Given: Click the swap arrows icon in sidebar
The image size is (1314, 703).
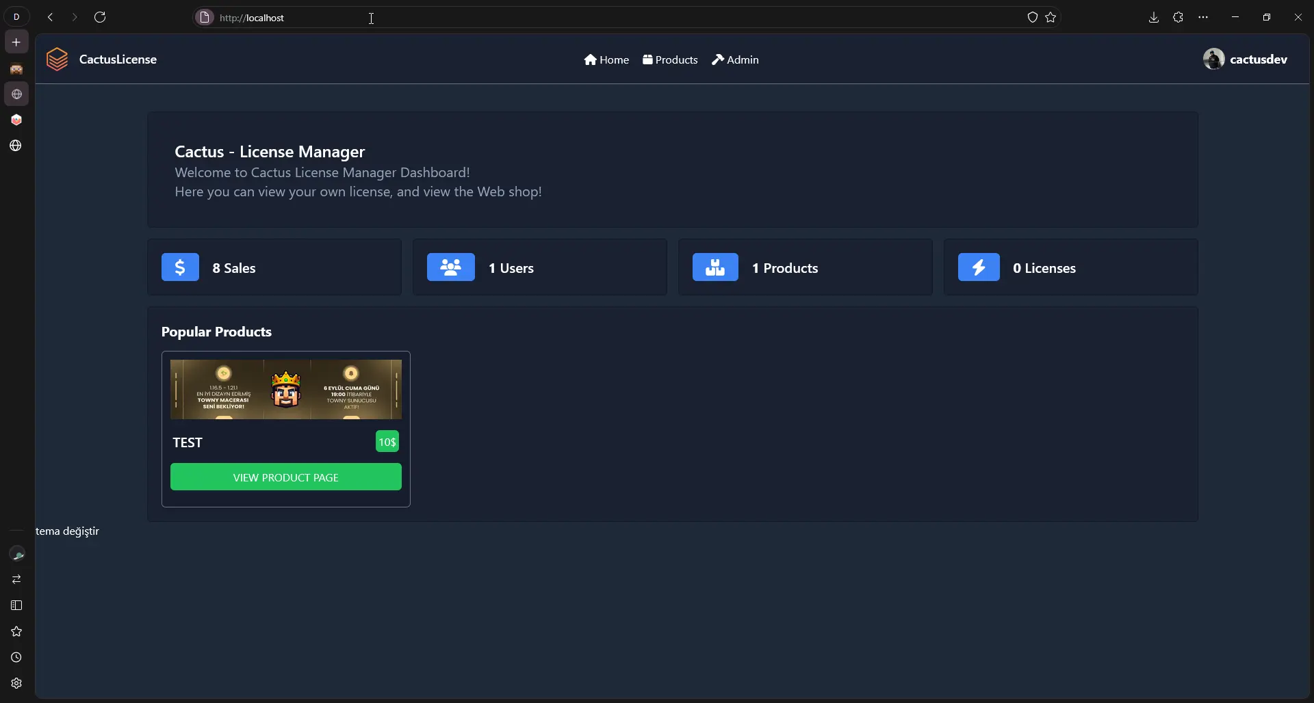Looking at the screenshot, I should 16,579.
